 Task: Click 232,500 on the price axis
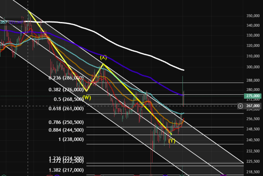pyautogui.click(x=253, y=151)
